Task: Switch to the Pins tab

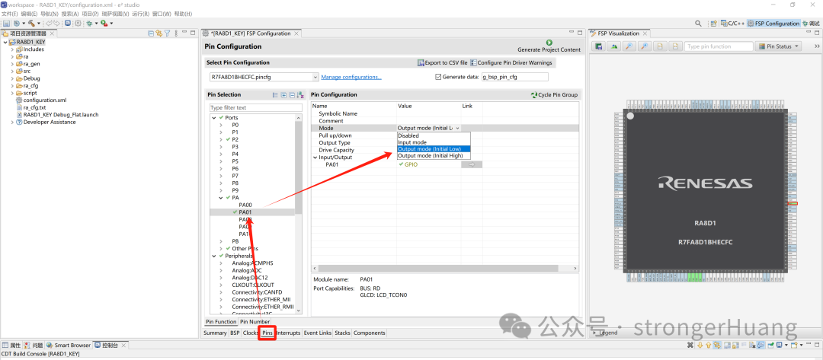Action: click(x=267, y=333)
